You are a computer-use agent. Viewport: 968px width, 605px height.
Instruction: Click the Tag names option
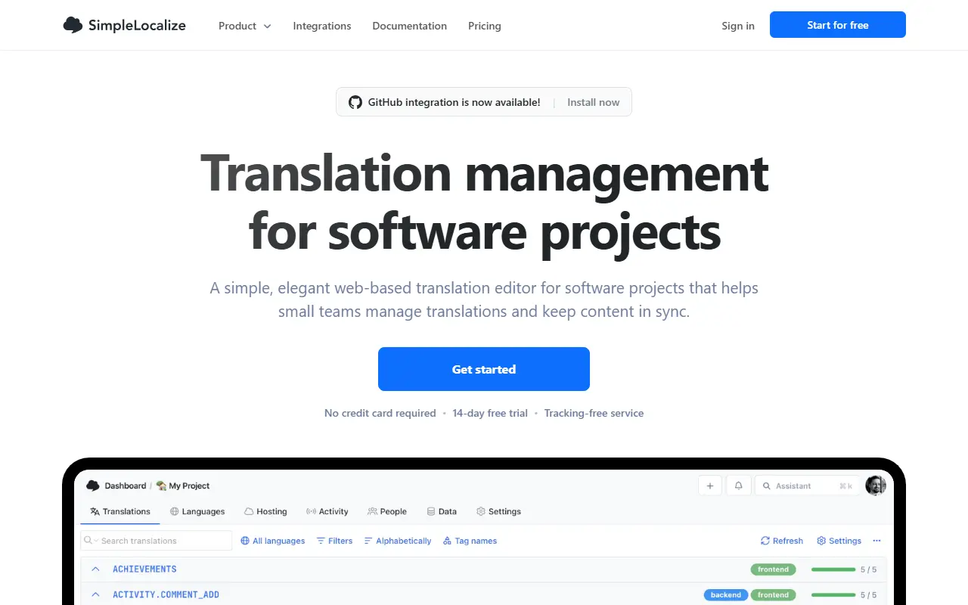[470, 541]
